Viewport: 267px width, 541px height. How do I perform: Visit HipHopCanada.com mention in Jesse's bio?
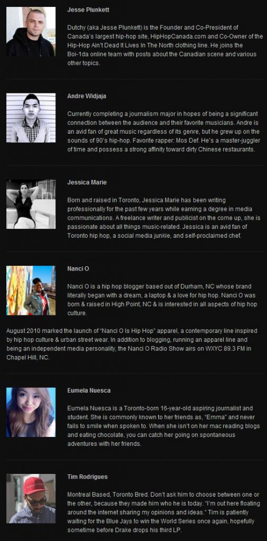click(x=175, y=36)
